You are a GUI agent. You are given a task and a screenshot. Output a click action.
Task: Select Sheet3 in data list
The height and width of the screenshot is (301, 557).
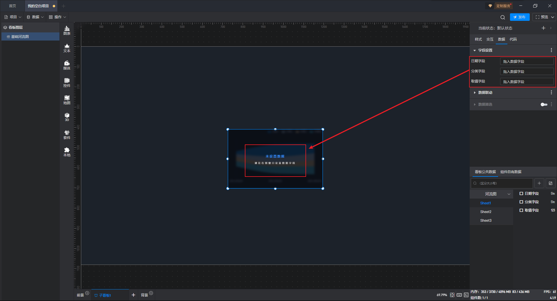(x=491, y=221)
